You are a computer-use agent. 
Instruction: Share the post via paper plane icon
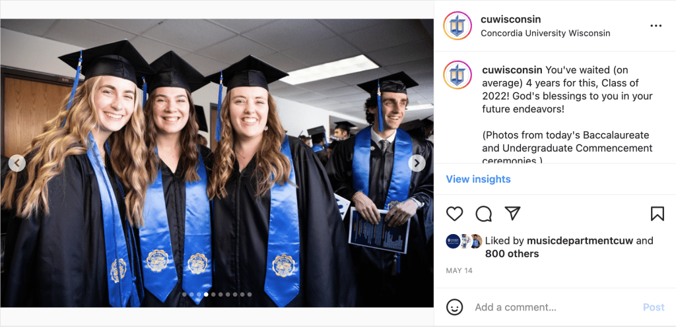click(x=512, y=214)
